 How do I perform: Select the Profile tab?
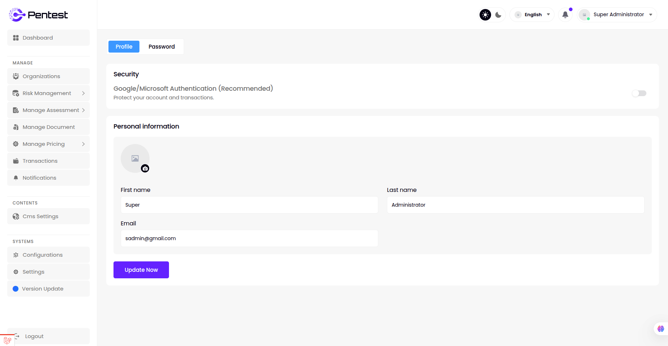pyautogui.click(x=124, y=47)
